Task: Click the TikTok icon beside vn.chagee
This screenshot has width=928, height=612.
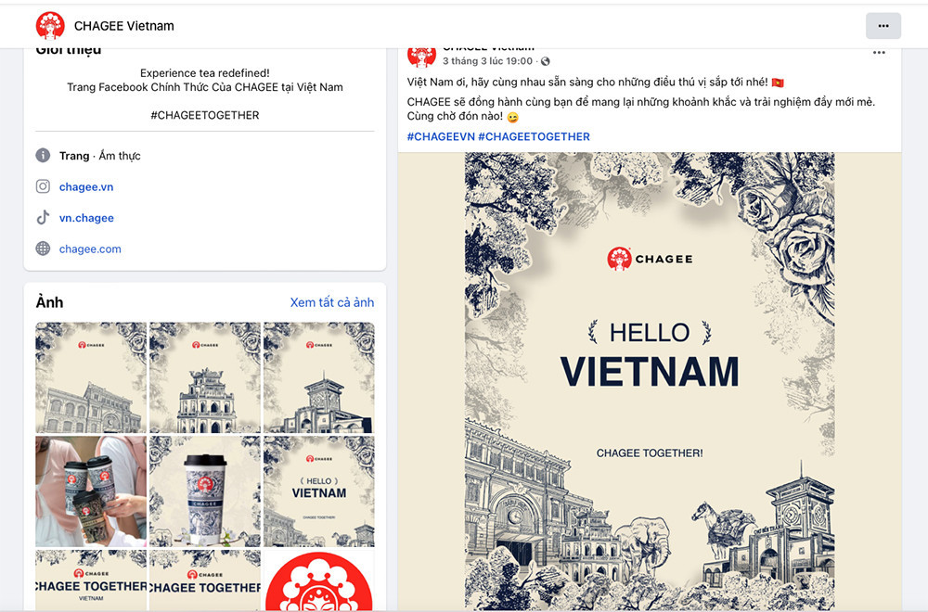Action: [x=43, y=218]
